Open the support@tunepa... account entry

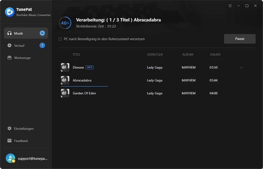(26, 158)
